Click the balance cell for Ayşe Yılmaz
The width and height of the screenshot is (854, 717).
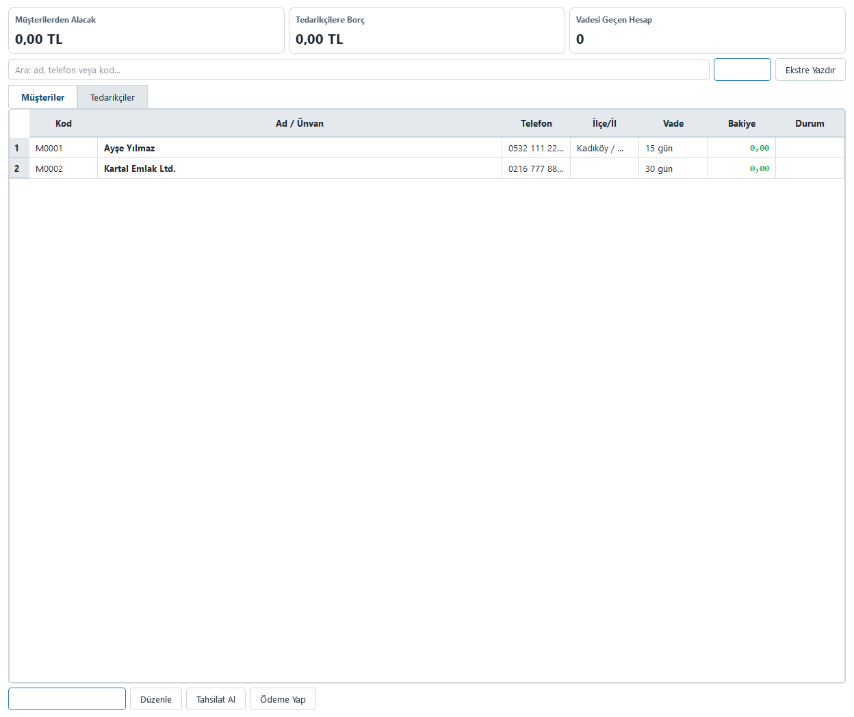coord(742,148)
